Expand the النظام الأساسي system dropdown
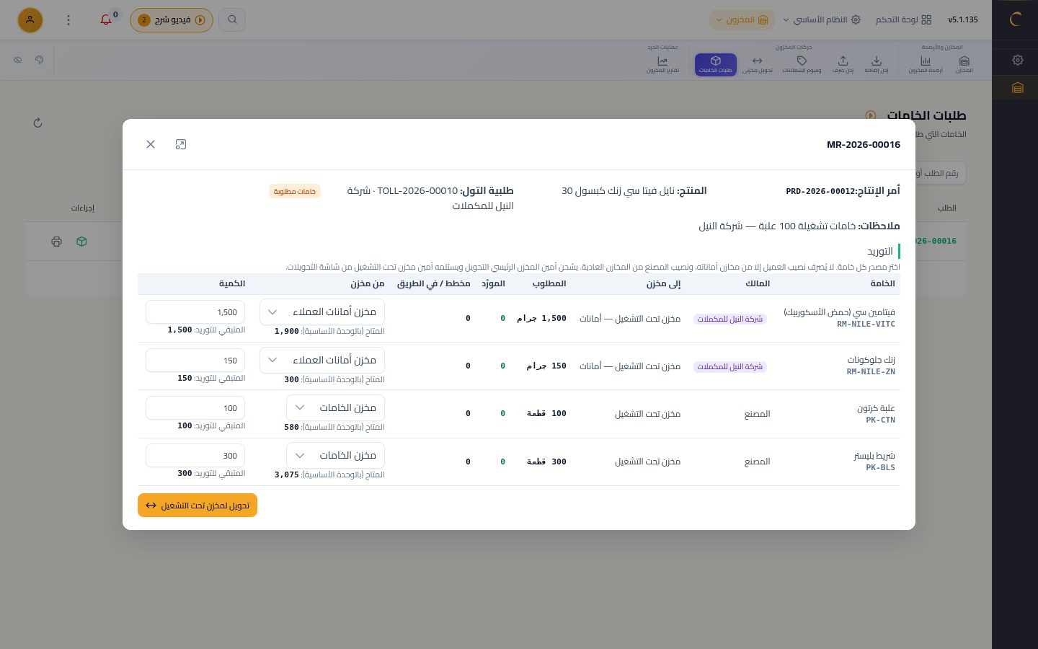 [x=822, y=19]
